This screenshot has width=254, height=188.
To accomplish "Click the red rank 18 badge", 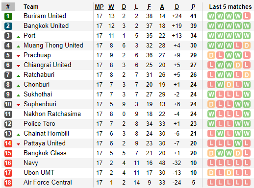I will click(x=8, y=183).
